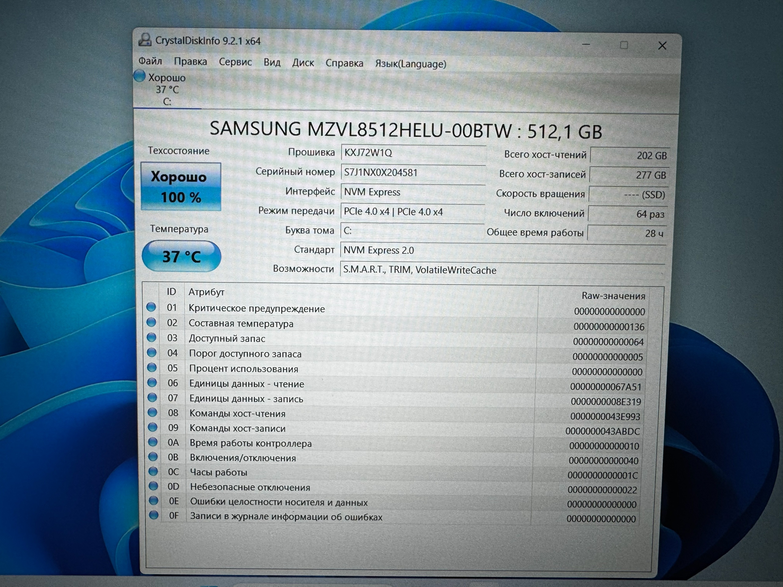Click status orb for Небезопасные отключения row
The height and width of the screenshot is (587, 783).
pyautogui.click(x=153, y=486)
